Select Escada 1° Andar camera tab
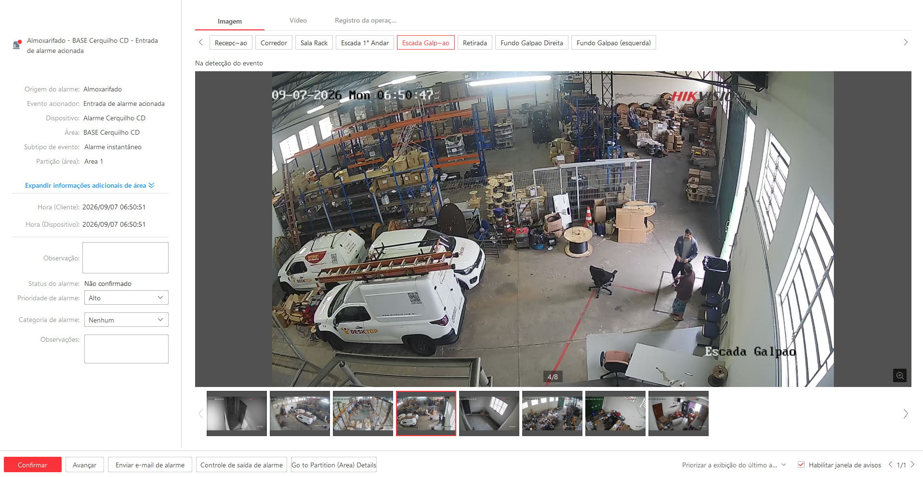The width and height of the screenshot is (923, 477). pyautogui.click(x=365, y=43)
